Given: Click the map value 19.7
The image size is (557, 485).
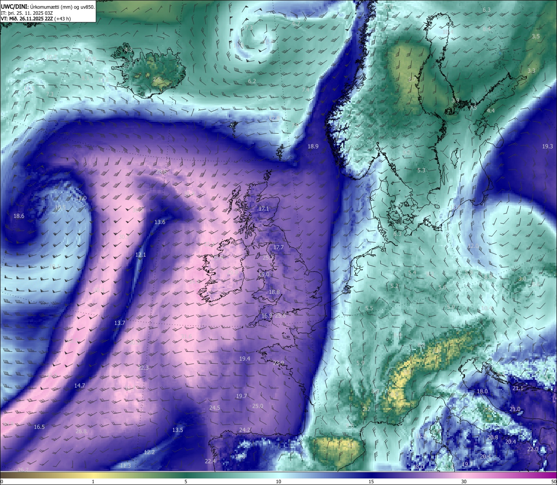Looking at the screenshot, I should click(242, 396).
